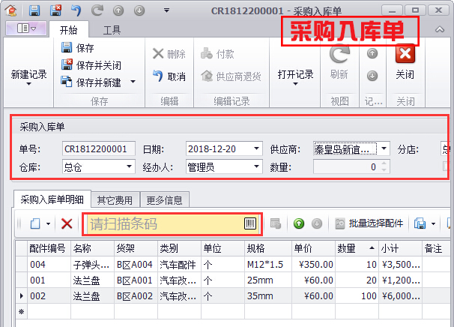Image resolution: width=454 pixels, height=327 pixels.
Task: Expand the handler (经办人) dropdown
Action: pos(256,166)
